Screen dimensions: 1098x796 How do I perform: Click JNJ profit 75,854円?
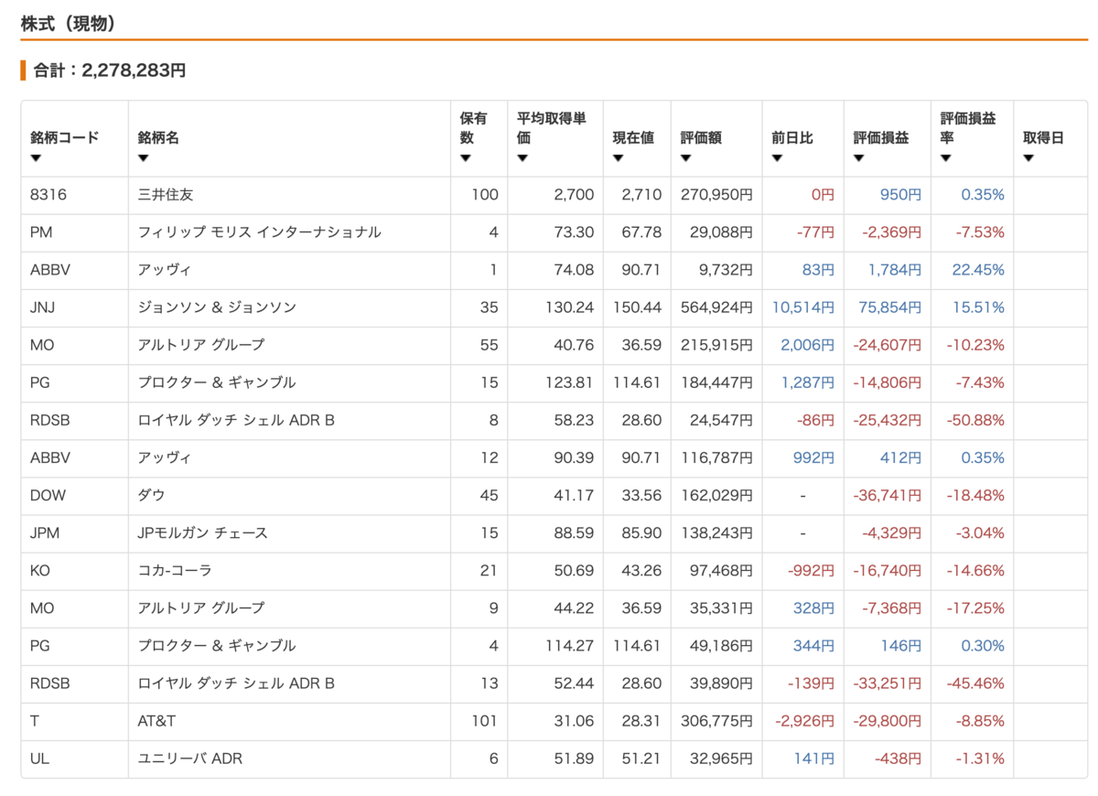890,307
